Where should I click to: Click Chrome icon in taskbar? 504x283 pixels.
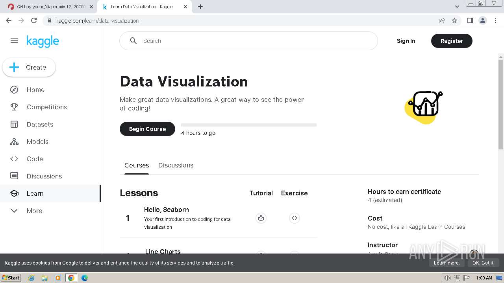tap(71, 278)
